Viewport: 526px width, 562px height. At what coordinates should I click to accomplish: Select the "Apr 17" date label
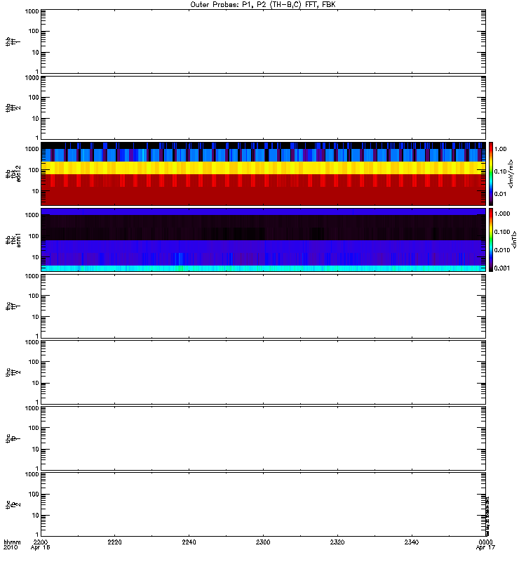[x=485, y=548]
